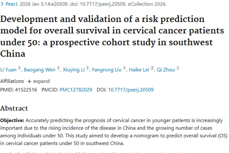This screenshot has width=229, height=153.
Task: Open author Qi Zhou's page
Action: (166, 70)
